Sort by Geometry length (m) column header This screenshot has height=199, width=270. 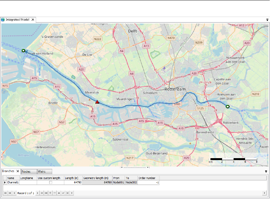pyautogui.click(x=97, y=178)
